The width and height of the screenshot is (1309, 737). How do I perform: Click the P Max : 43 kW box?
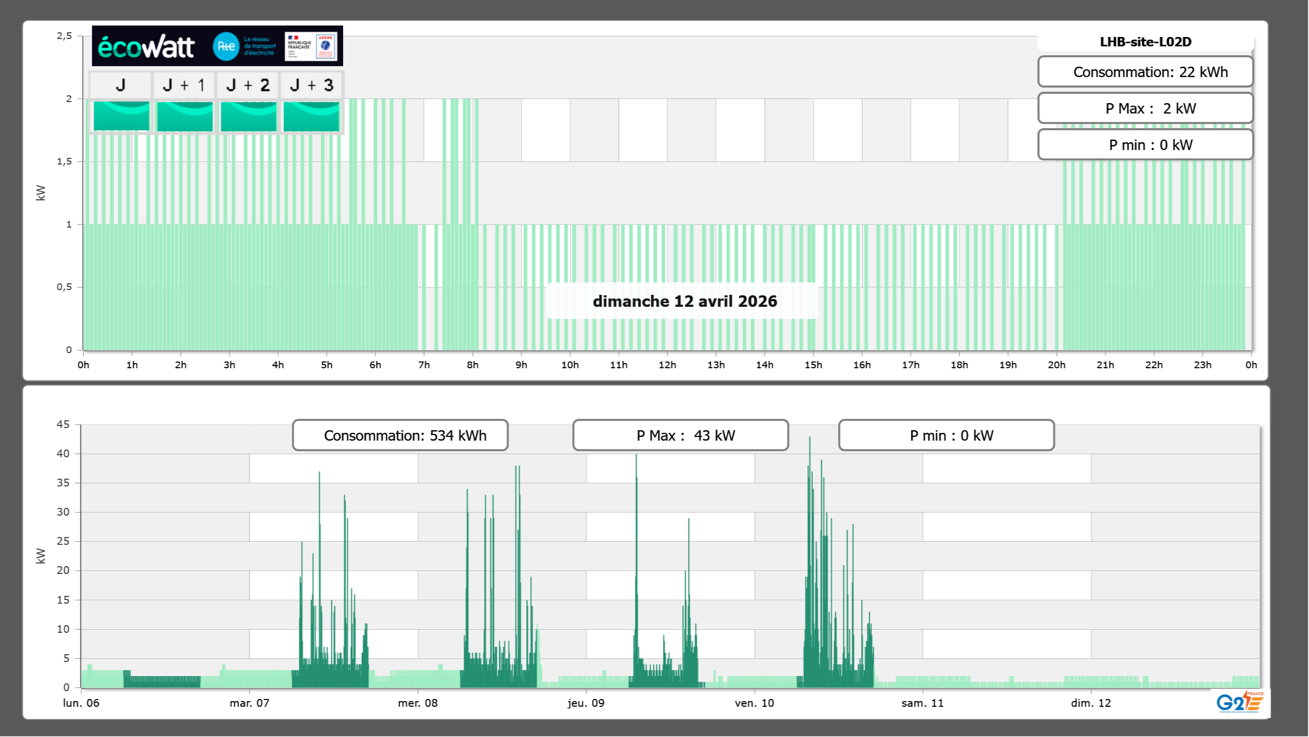click(x=680, y=435)
